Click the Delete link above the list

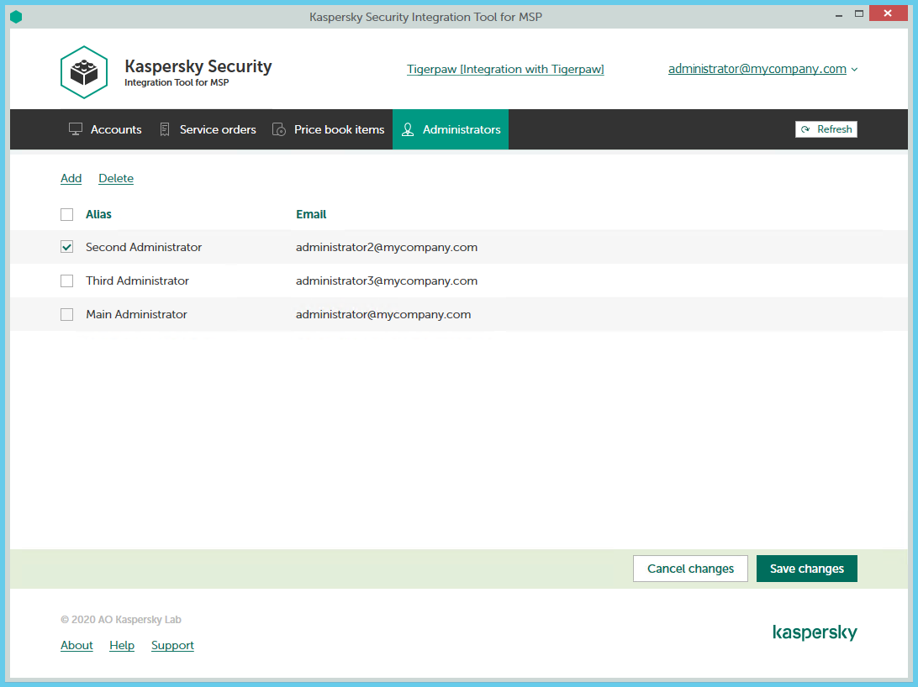pos(116,178)
